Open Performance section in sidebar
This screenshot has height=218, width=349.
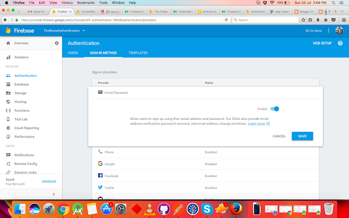pyautogui.click(x=24, y=137)
